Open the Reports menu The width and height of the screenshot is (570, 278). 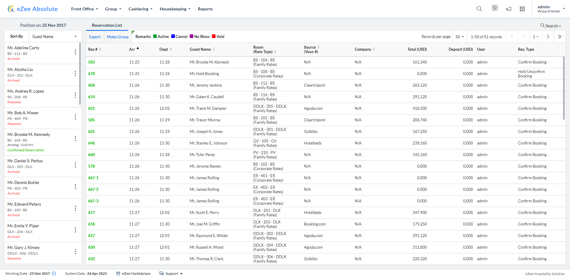205,9
